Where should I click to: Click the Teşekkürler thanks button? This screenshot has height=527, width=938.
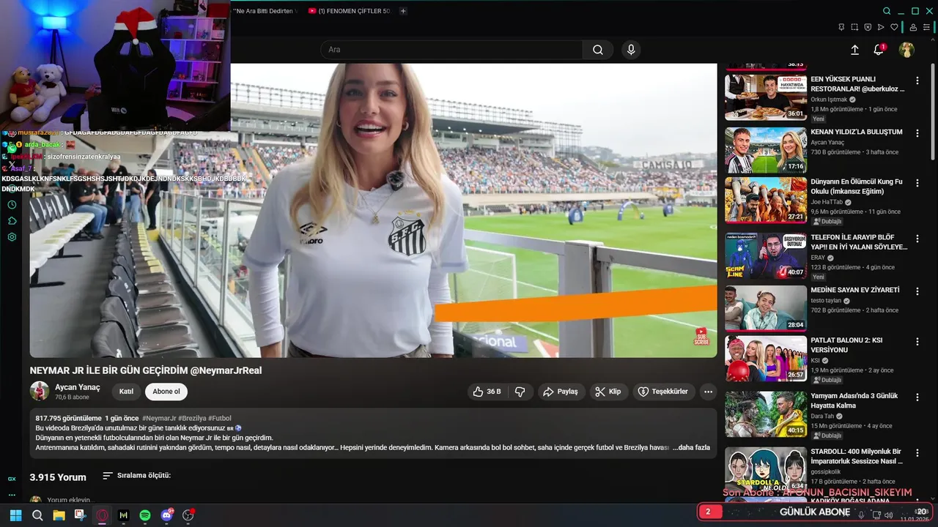tap(664, 392)
